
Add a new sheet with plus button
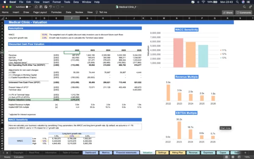tap(245, 153)
